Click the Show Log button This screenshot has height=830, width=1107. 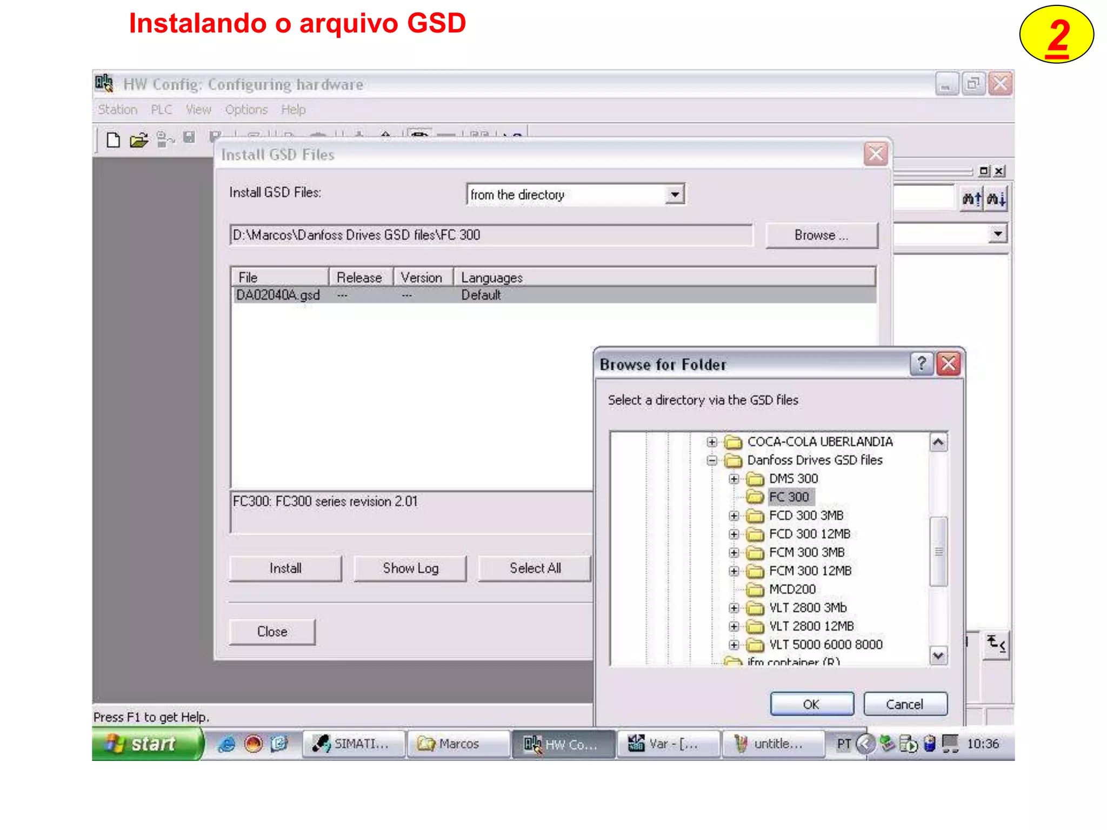tap(410, 568)
